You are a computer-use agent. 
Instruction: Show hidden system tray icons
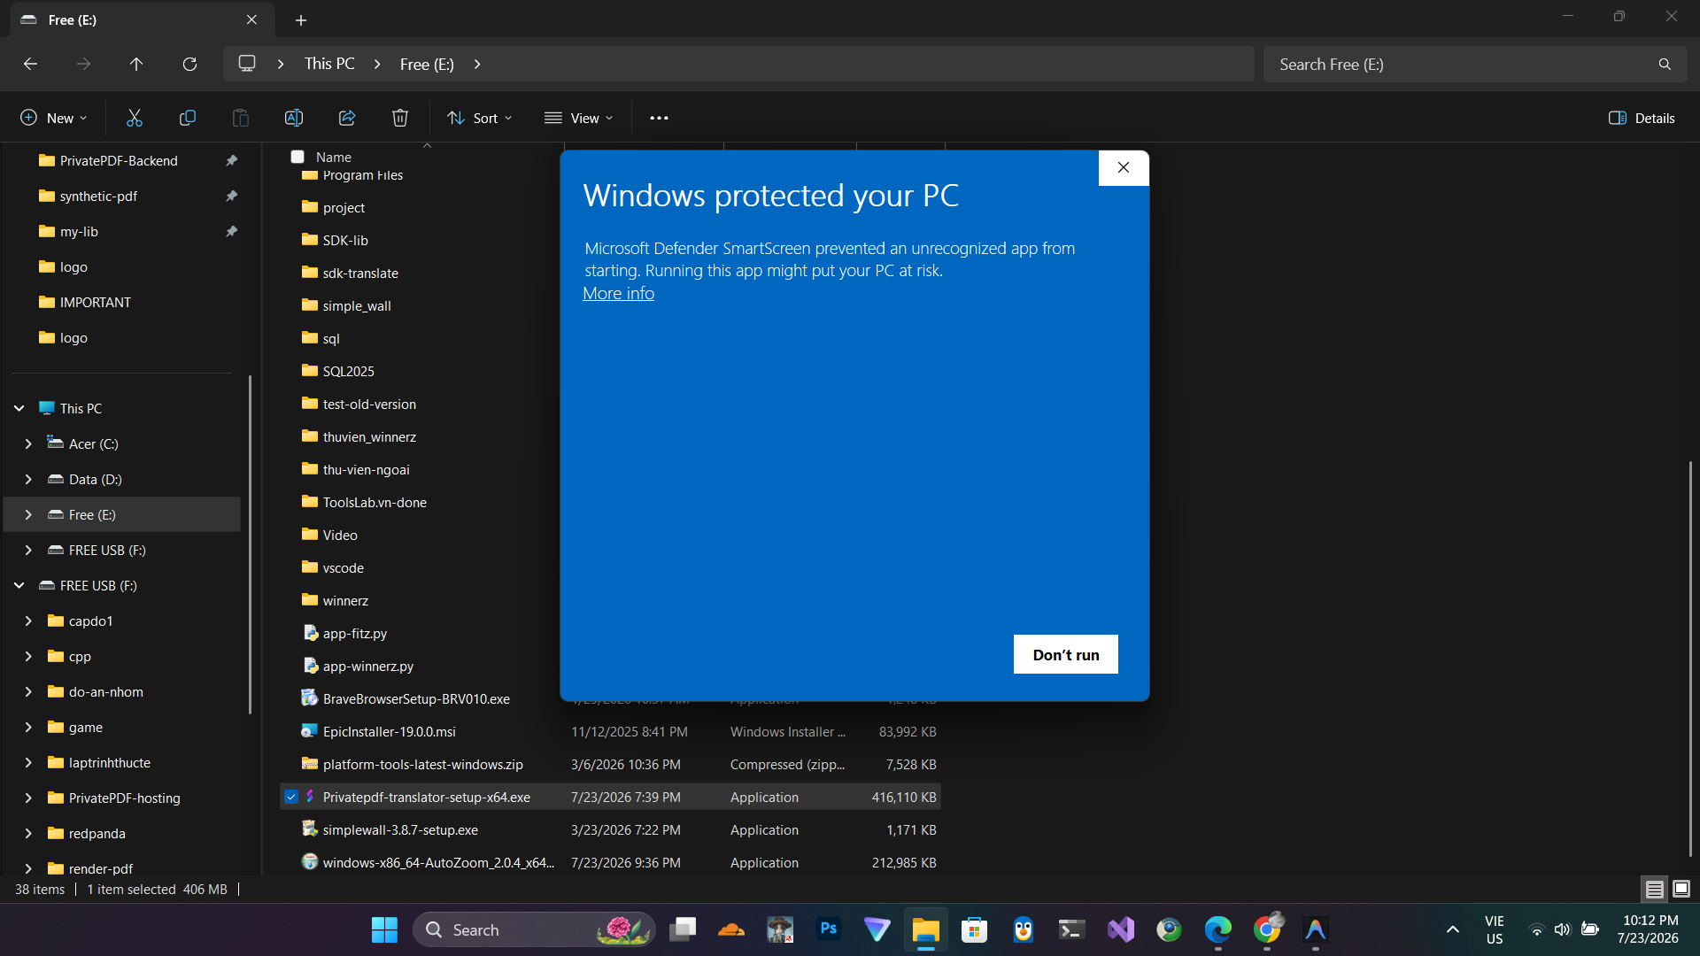pyautogui.click(x=1453, y=929)
